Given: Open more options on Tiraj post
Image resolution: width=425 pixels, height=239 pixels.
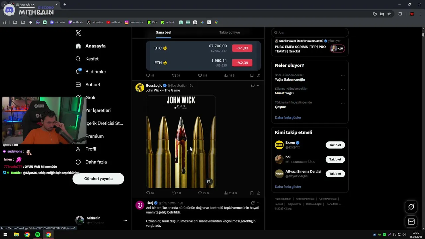Looking at the screenshot, I should [x=259, y=203].
